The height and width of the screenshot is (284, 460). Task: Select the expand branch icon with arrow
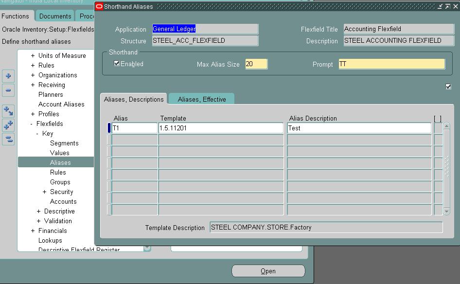click(x=8, y=111)
